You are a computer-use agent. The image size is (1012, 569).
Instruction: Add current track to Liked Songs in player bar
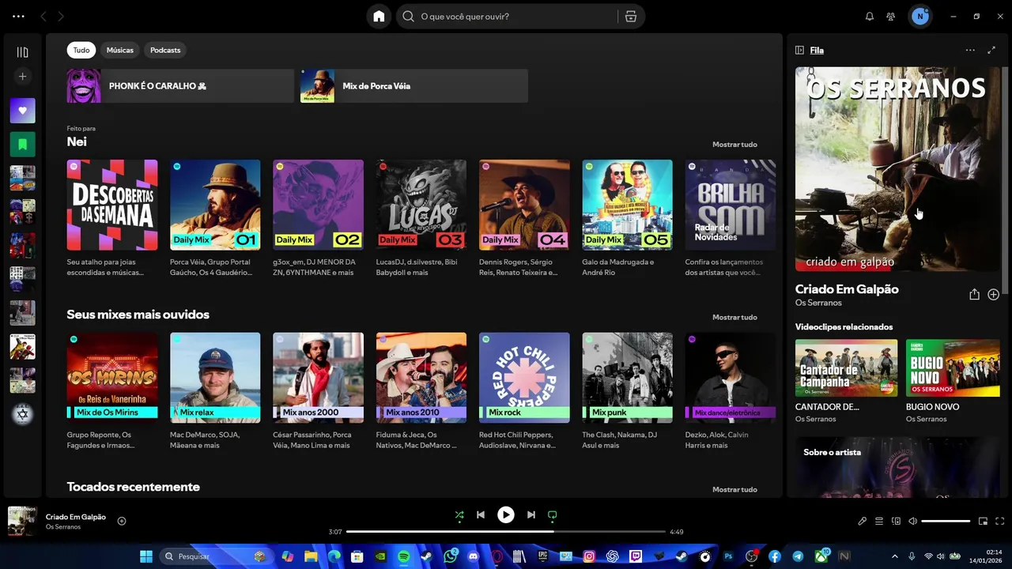point(122,521)
